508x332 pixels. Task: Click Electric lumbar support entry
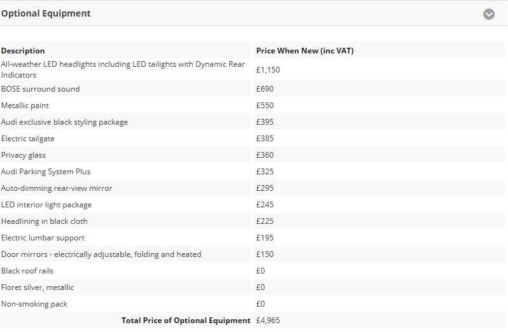43,238
